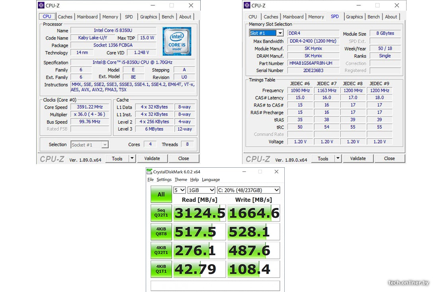Start the Seq Q32T1 test
The width and height of the screenshot is (438, 292).
coord(161,213)
